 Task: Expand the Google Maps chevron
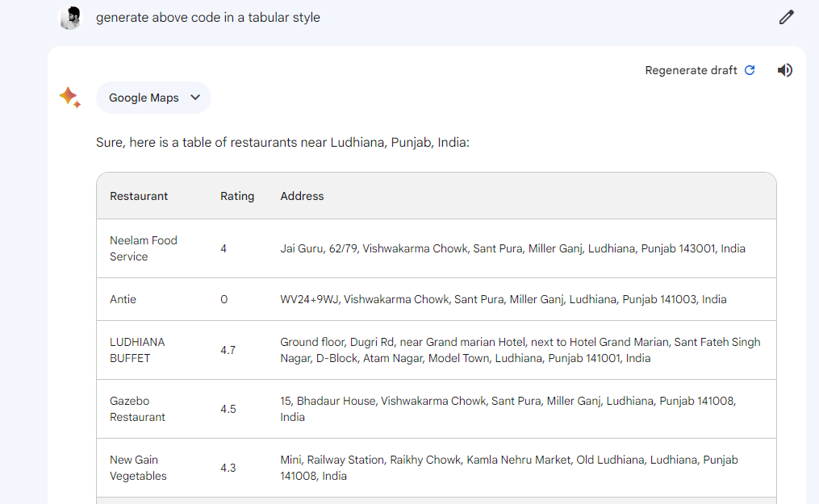pyautogui.click(x=195, y=98)
